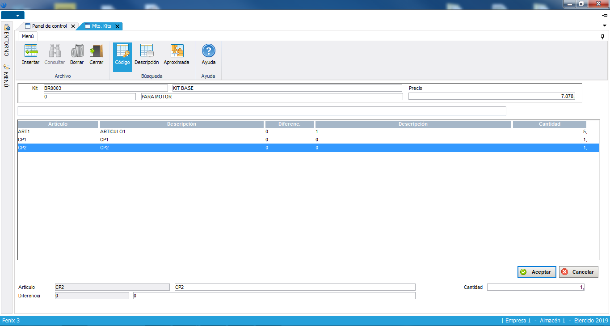Open the tab list dropdown arrow
The width and height of the screenshot is (610, 326).
[605, 25]
